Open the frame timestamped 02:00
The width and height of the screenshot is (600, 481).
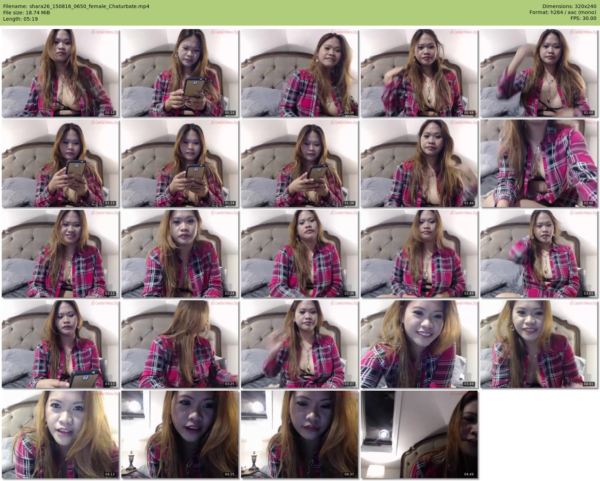click(x=539, y=163)
